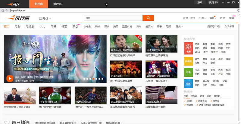Click the heart icon beside 每日精选
This screenshot has height=124, width=241.
[x=7, y=122]
